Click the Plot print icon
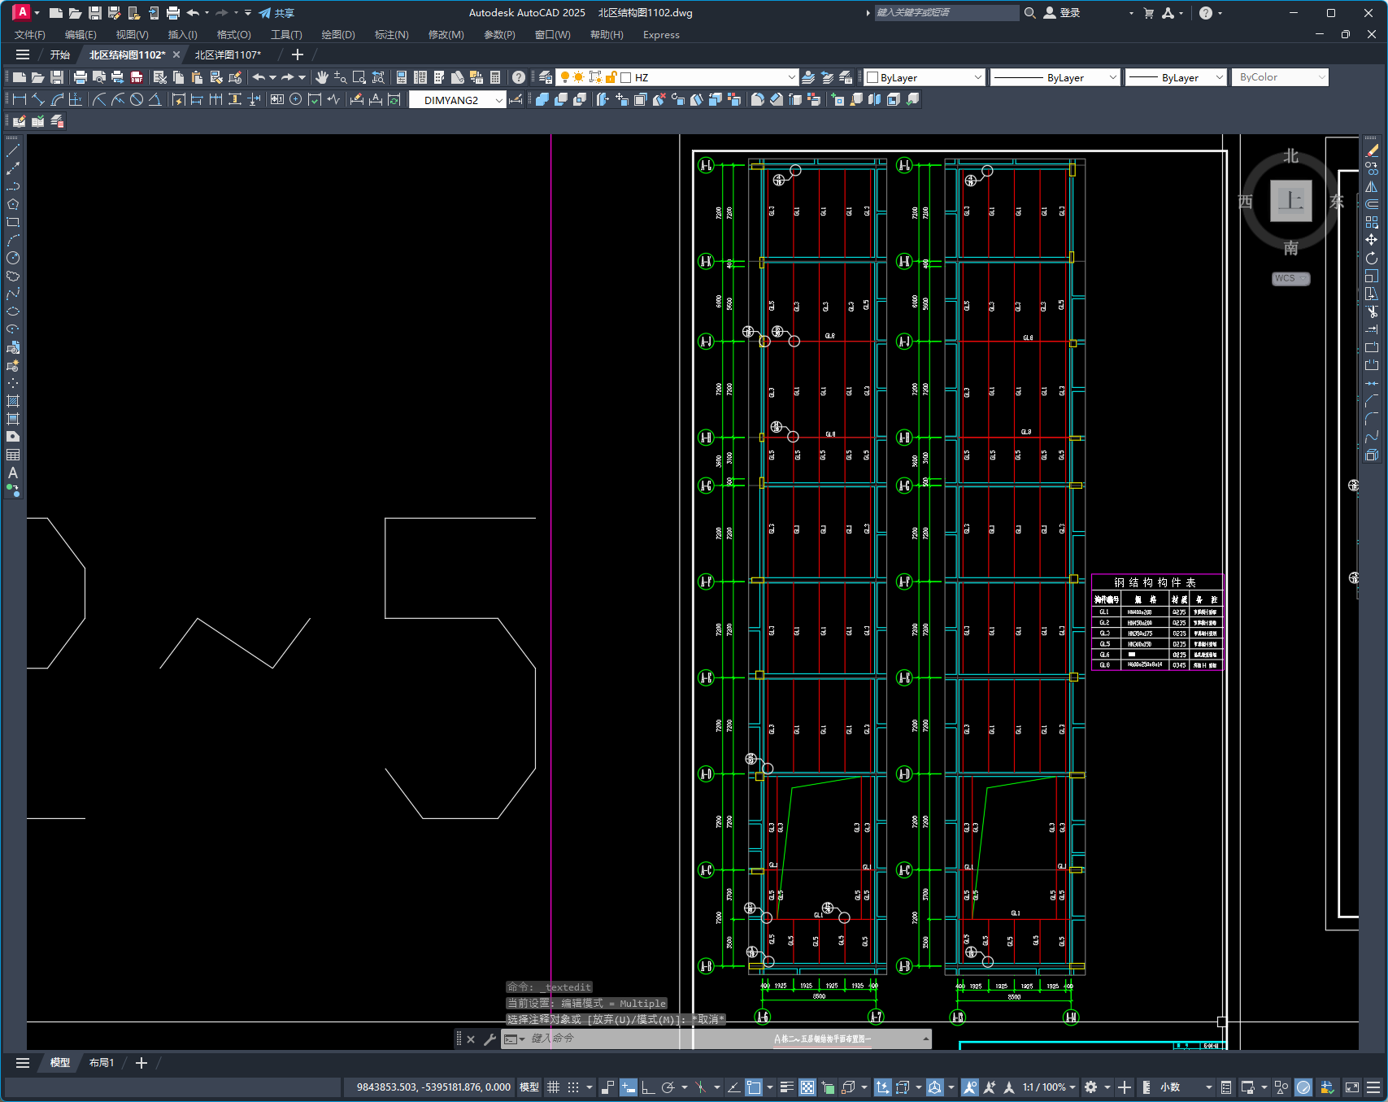 point(80,77)
